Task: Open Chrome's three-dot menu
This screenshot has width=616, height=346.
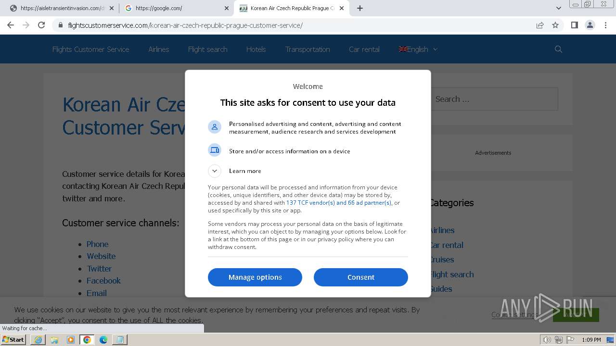Action: point(605,25)
